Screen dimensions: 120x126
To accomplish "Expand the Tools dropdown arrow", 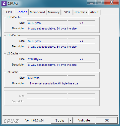I will click(x=71, y=120).
